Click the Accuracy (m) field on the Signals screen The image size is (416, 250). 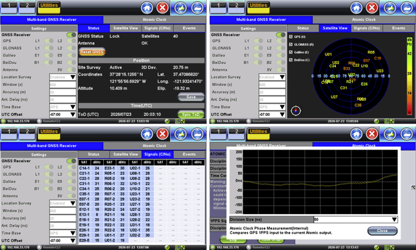click(63, 218)
